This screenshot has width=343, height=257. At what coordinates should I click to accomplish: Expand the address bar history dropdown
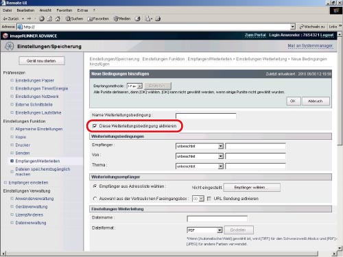point(293,27)
